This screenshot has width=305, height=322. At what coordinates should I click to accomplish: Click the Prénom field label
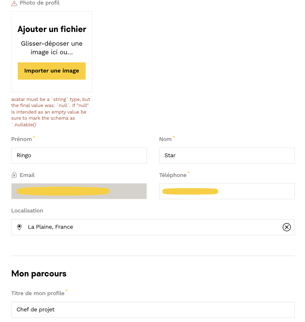click(22, 139)
